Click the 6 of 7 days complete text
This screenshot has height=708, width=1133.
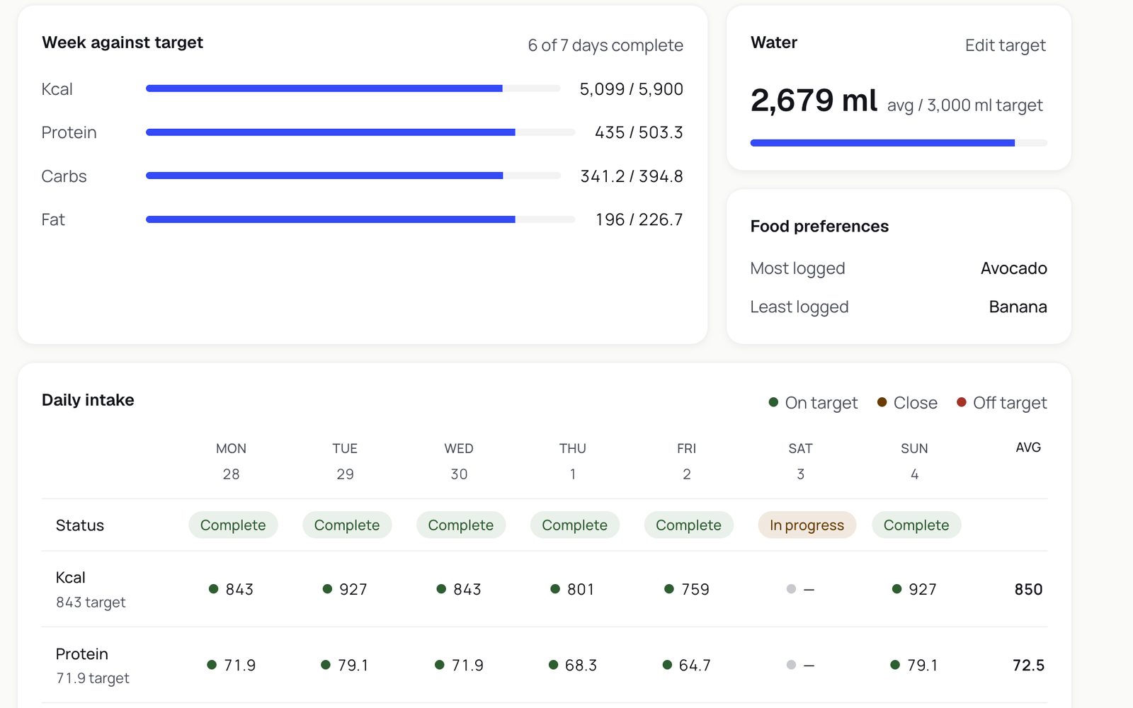pyautogui.click(x=605, y=45)
